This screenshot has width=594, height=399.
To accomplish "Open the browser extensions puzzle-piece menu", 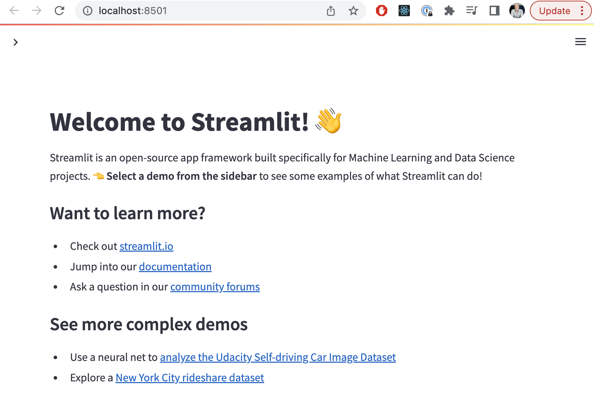I will (449, 11).
